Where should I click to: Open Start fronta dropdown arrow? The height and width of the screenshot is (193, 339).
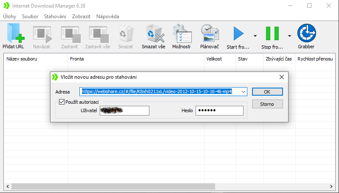coord(255,36)
